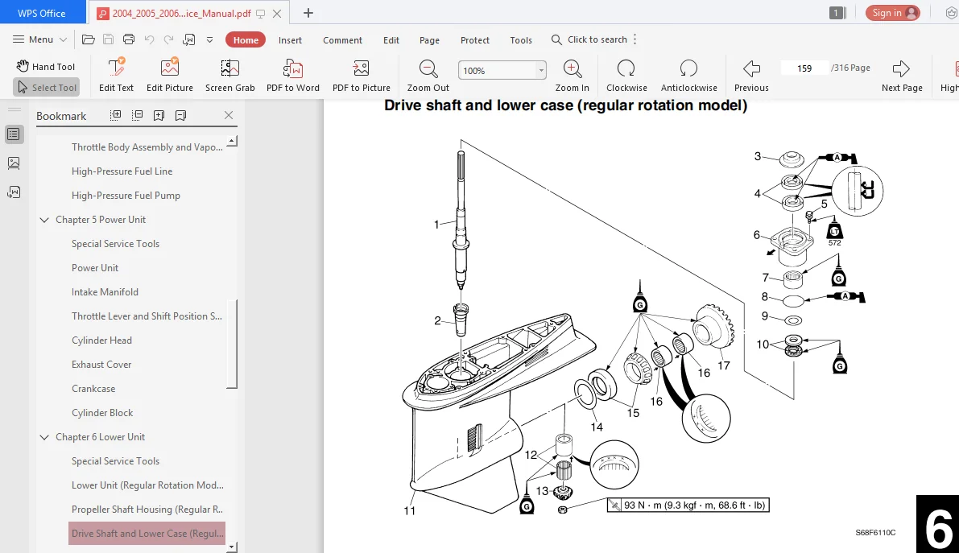The width and height of the screenshot is (959, 553).
Task: Rotate page Anticlockwise
Action: [688, 75]
